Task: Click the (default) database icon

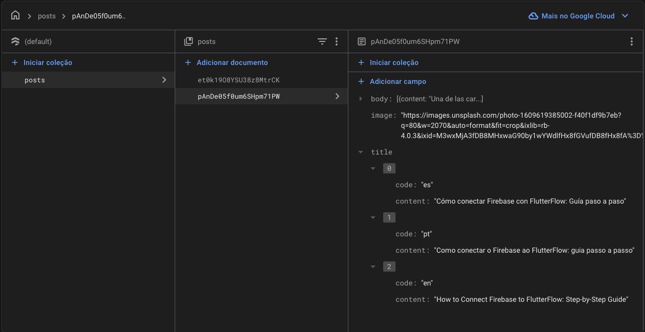Action: tap(15, 41)
